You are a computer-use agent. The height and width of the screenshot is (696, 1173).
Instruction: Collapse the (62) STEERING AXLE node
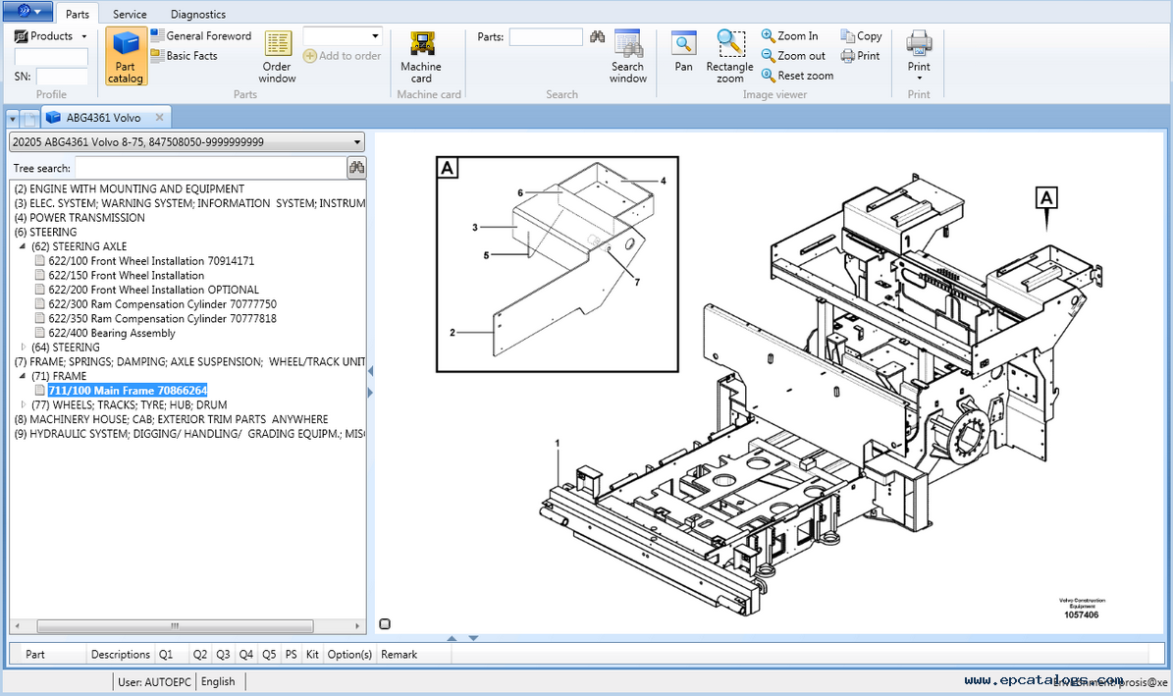click(22, 246)
